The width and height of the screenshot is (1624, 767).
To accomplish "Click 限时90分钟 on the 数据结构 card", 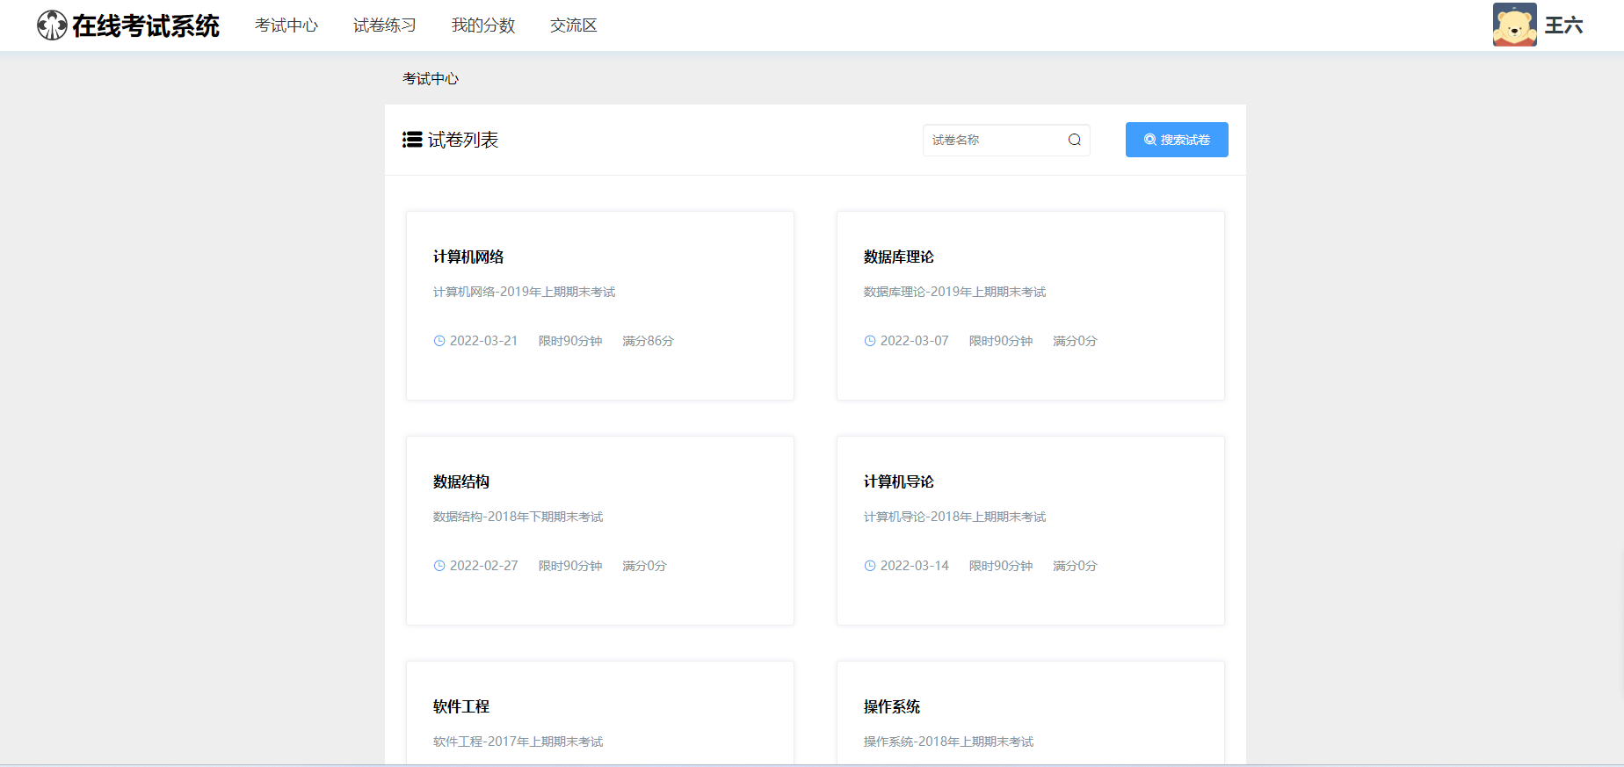I will (x=570, y=566).
